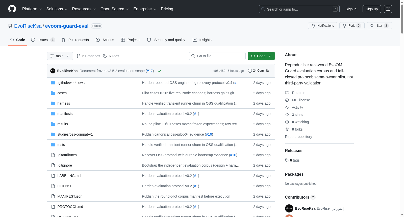The width and height of the screenshot is (404, 217).
Task: View the 6 Tags link next to Branches
Action: [111, 56]
